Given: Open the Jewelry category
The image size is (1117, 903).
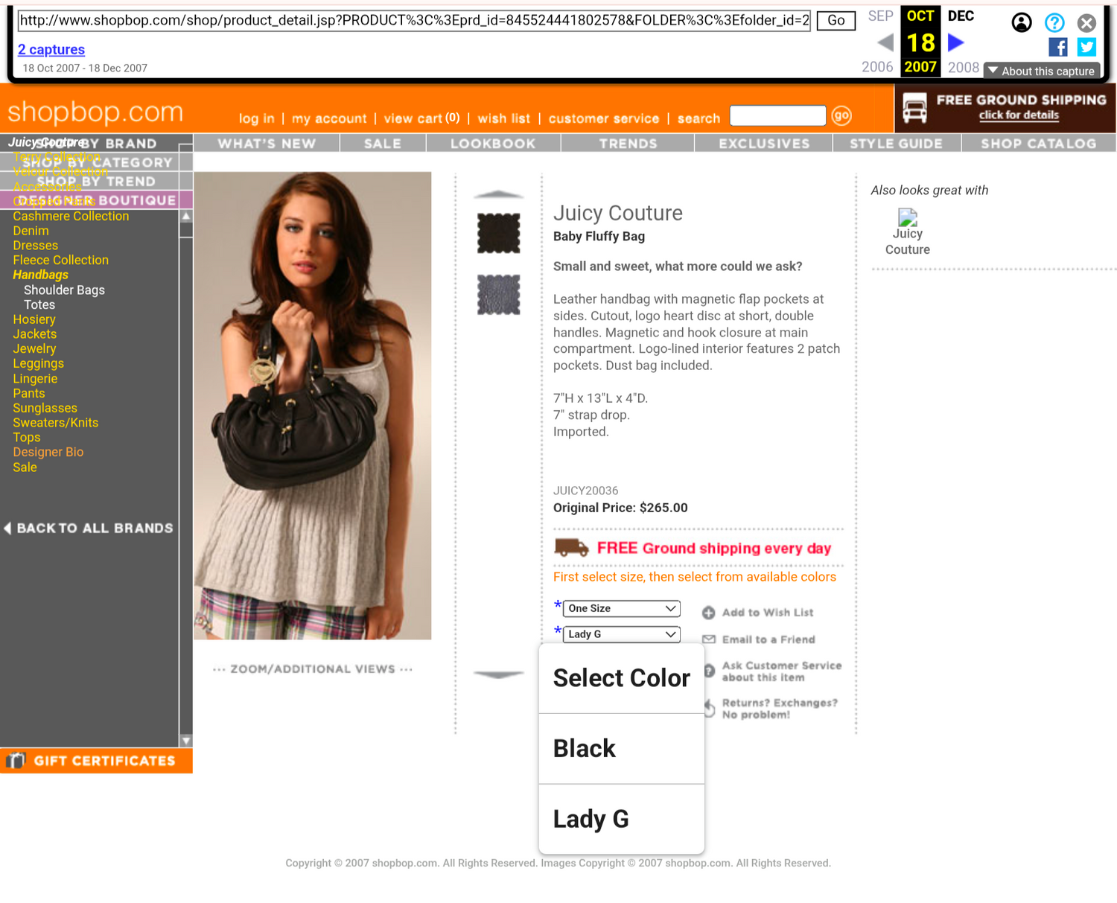Looking at the screenshot, I should click(x=34, y=348).
